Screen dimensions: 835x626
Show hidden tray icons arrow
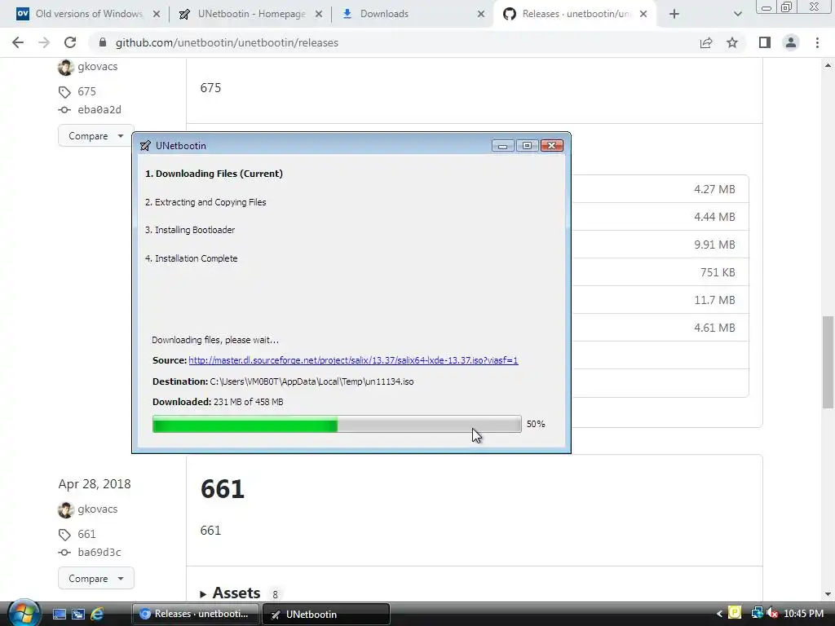point(719,615)
